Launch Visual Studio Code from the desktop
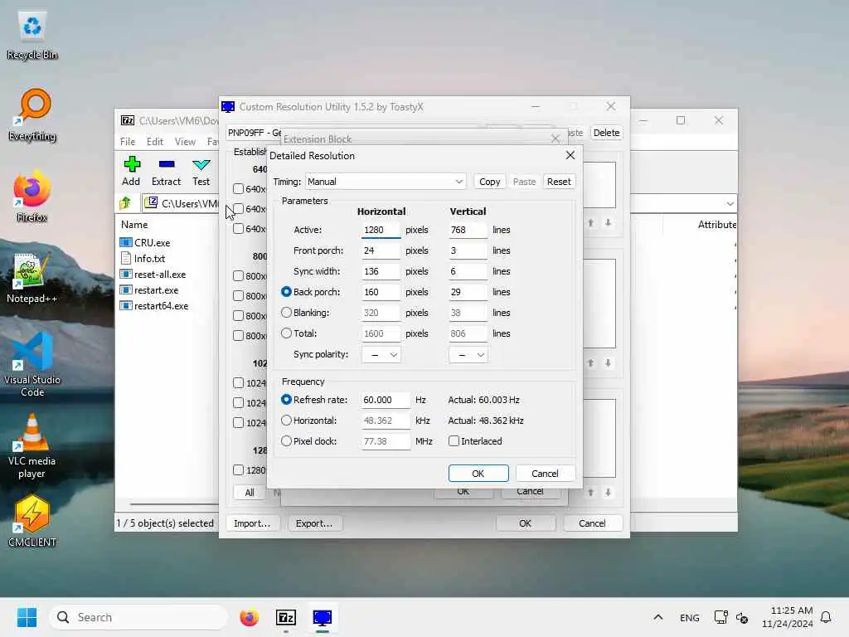Image resolution: width=849 pixels, height=637 pixels. (x=32, y=365)
